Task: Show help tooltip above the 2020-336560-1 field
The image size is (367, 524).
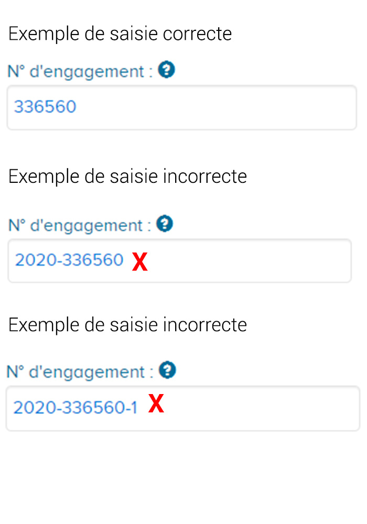Action: pos(167,370)
